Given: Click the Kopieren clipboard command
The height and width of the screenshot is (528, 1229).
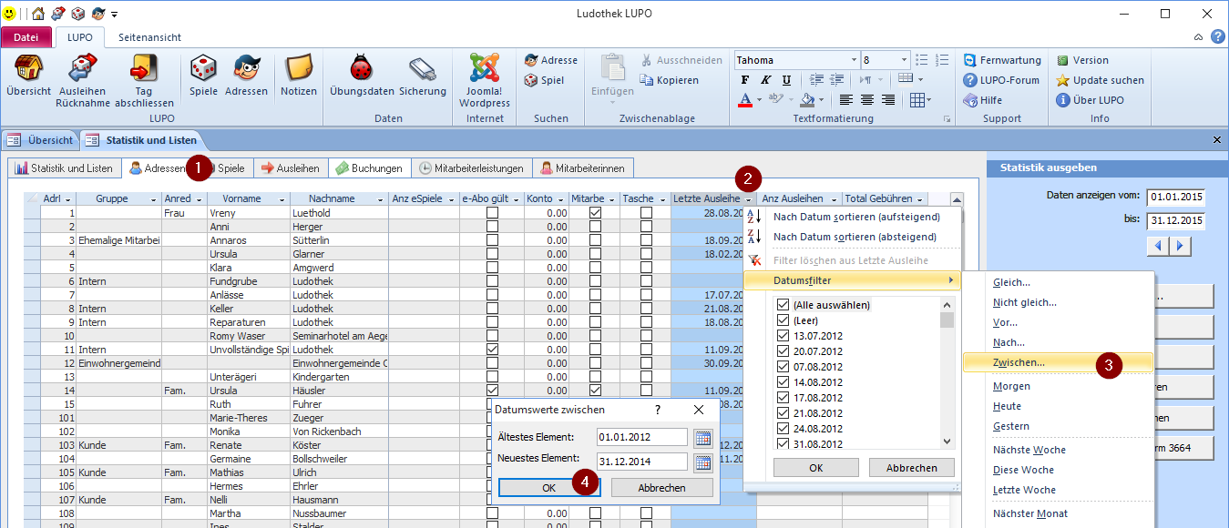Looking at the screenshot, I should (x=670, y=80).
